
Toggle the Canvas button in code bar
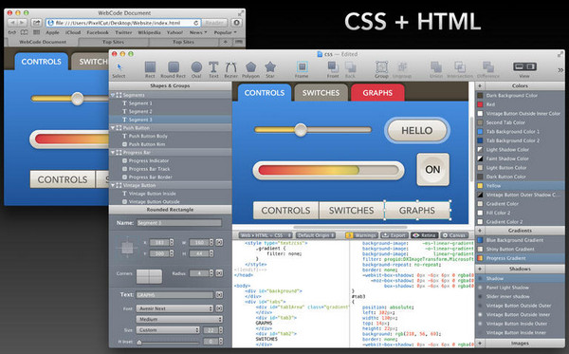[454, 235]
